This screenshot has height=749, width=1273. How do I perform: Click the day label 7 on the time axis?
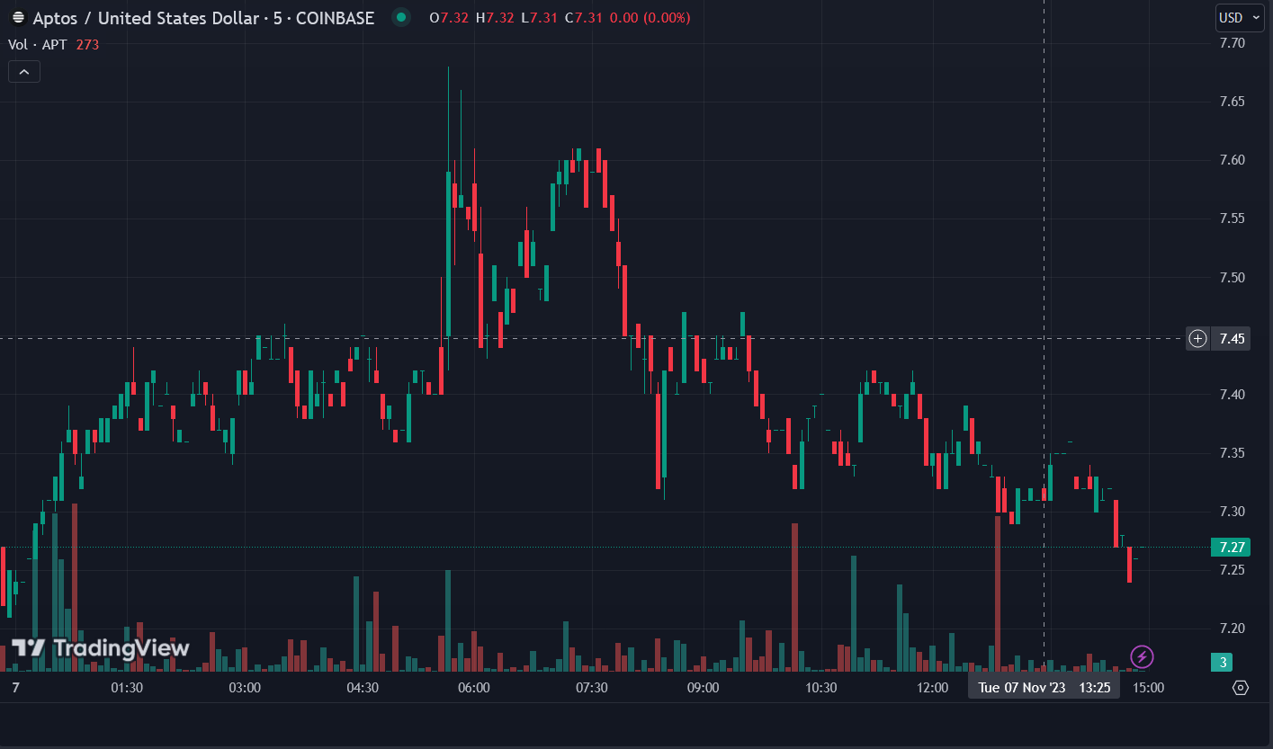tap(15, 688)
